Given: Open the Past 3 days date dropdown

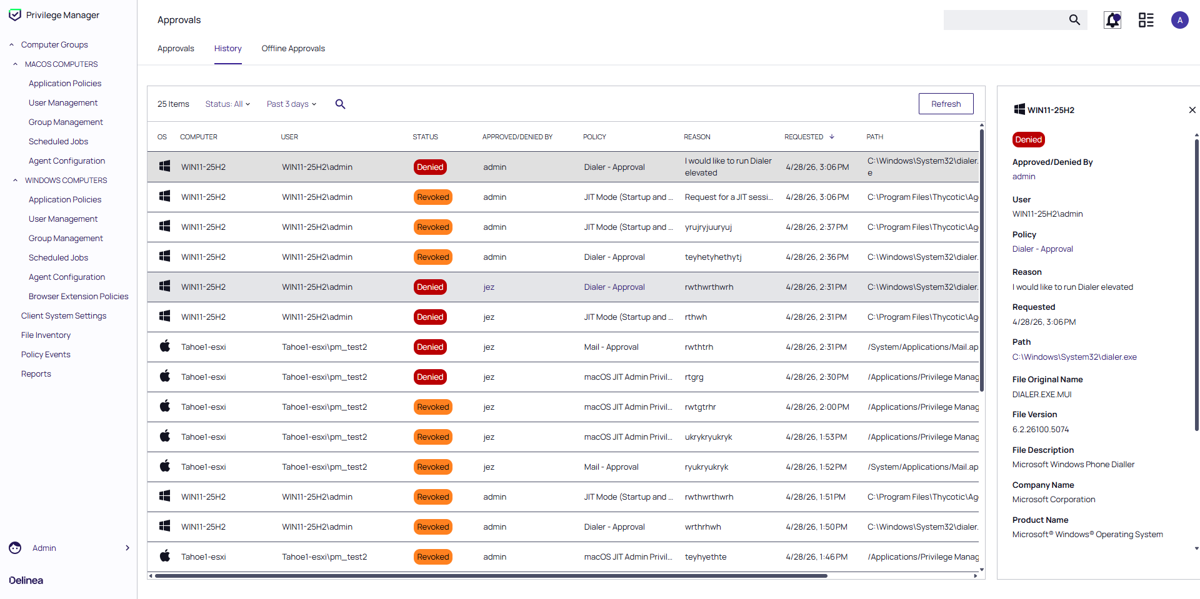Looking at the screenshot, I should 292,104.
